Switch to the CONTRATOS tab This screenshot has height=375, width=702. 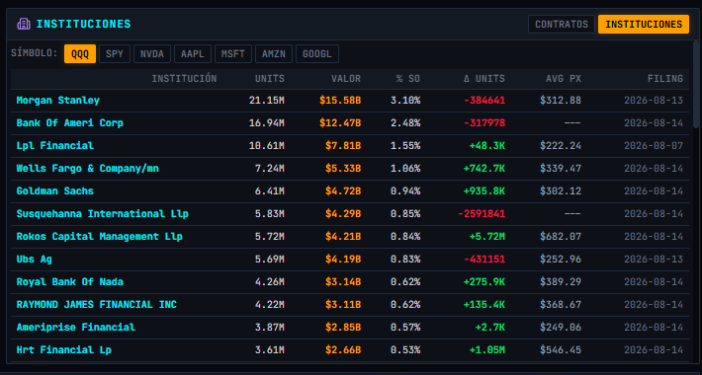(x=562, y=24)
